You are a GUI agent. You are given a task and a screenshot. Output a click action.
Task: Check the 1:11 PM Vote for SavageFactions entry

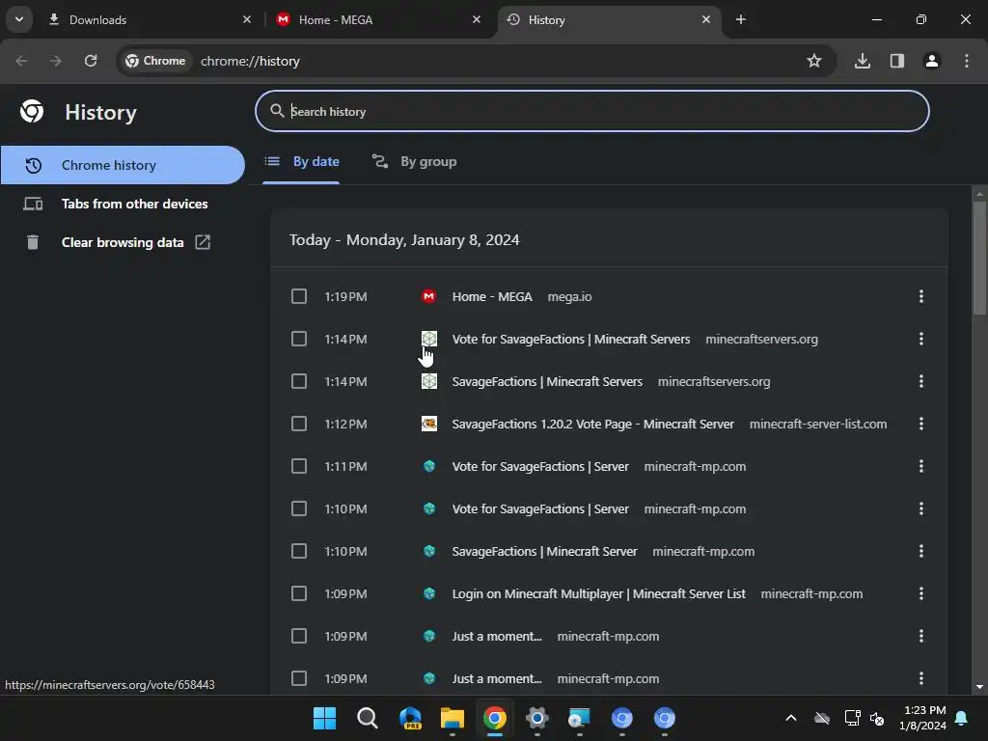[299, 466]
